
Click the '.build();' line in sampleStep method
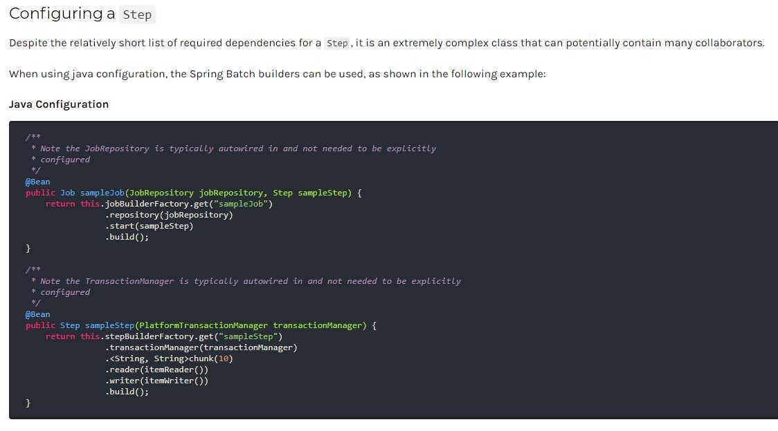(127, 392)
